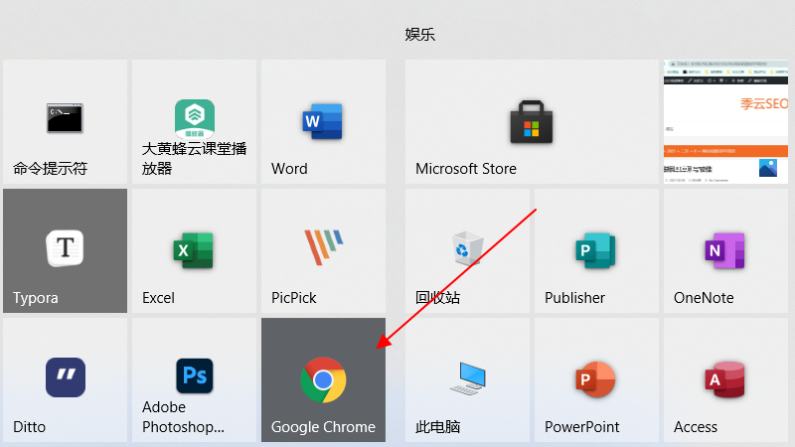Open the Microsoft Store tile
The image size is (795, 447).
click(532, 121)
